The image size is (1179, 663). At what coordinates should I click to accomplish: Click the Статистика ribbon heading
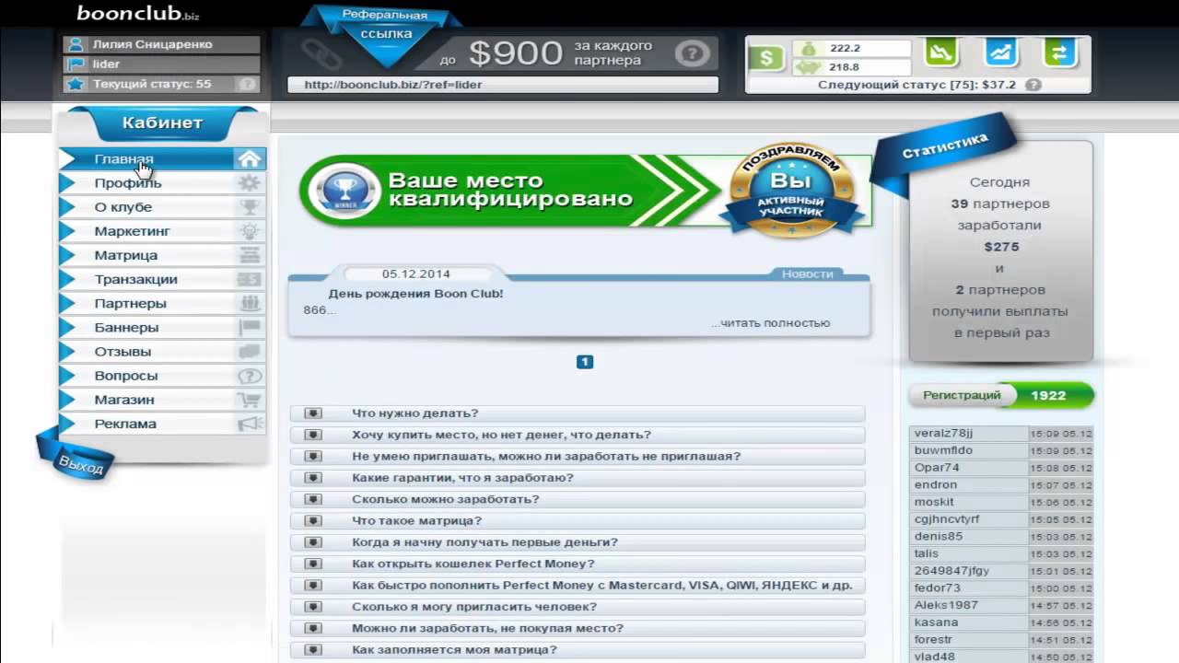tap(945, 145)
